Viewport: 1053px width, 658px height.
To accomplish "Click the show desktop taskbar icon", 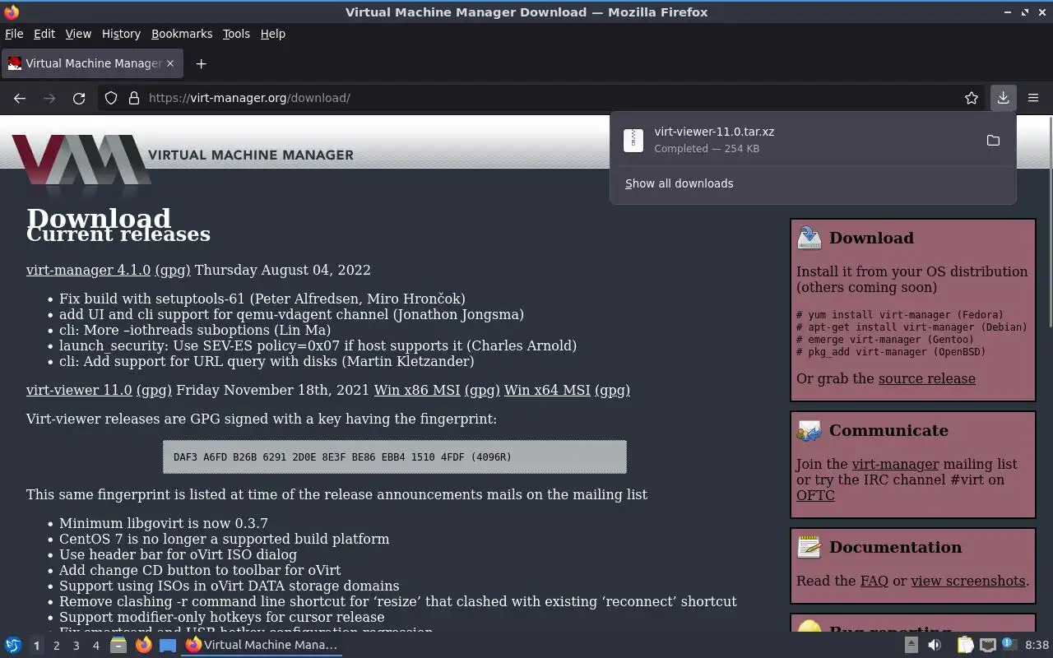I will [x=168, y=645].
